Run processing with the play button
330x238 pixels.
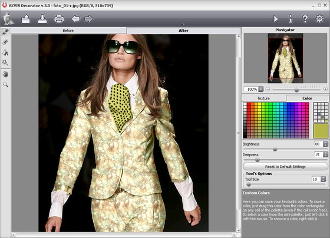coord(276,19)
